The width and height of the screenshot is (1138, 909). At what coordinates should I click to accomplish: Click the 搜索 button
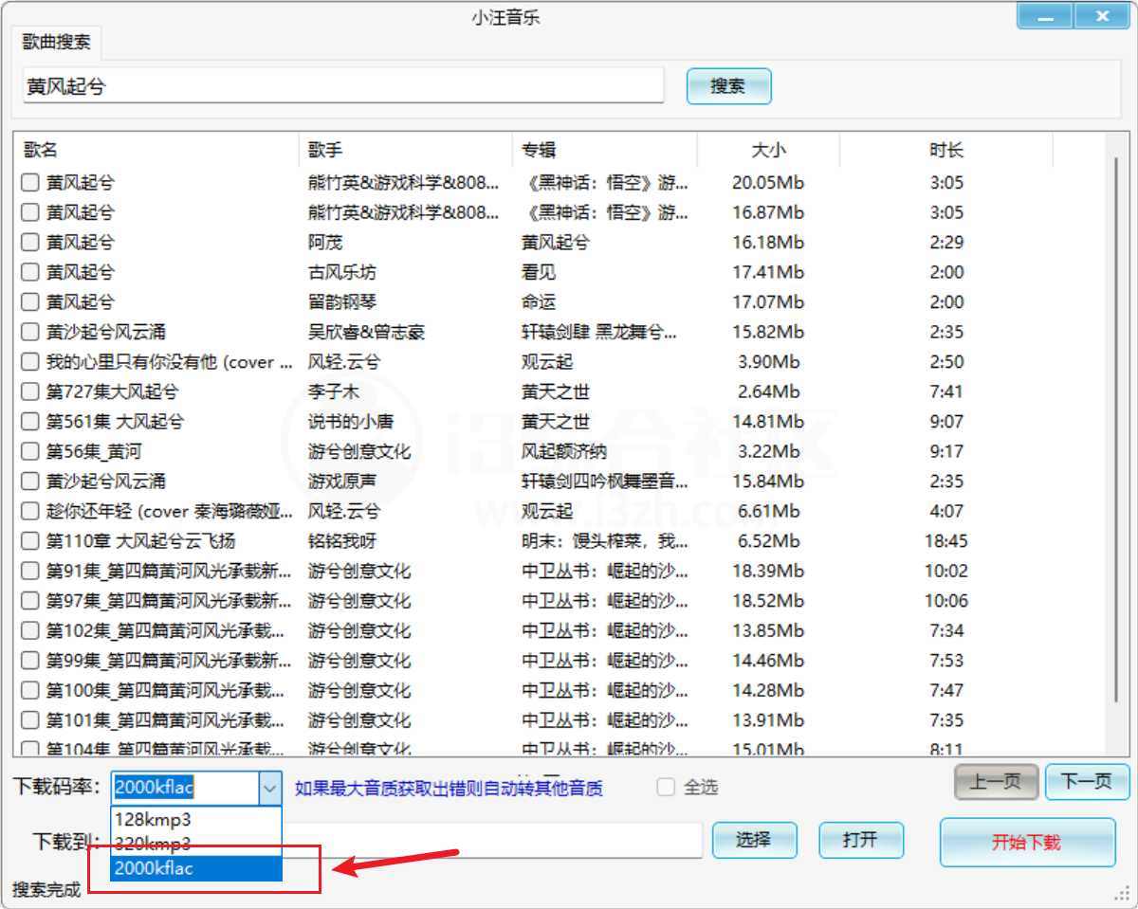728,85
